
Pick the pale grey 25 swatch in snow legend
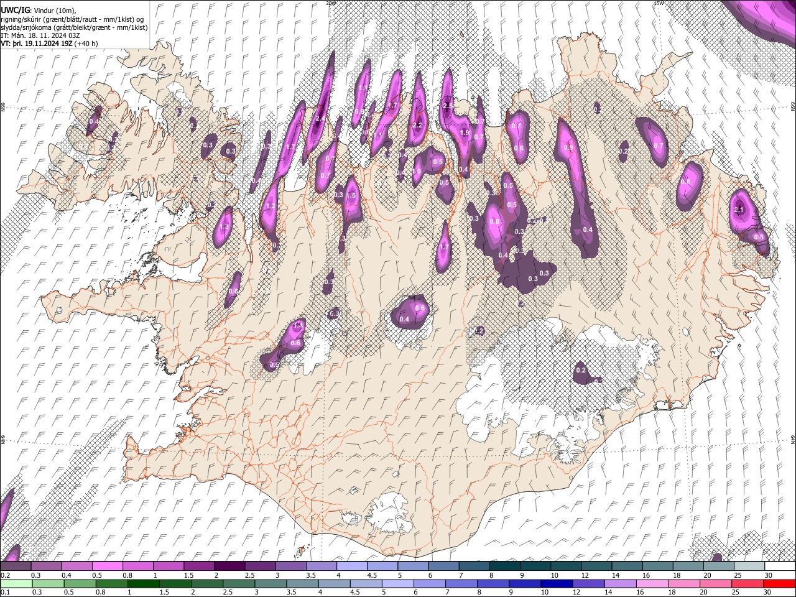pos(751,567)
